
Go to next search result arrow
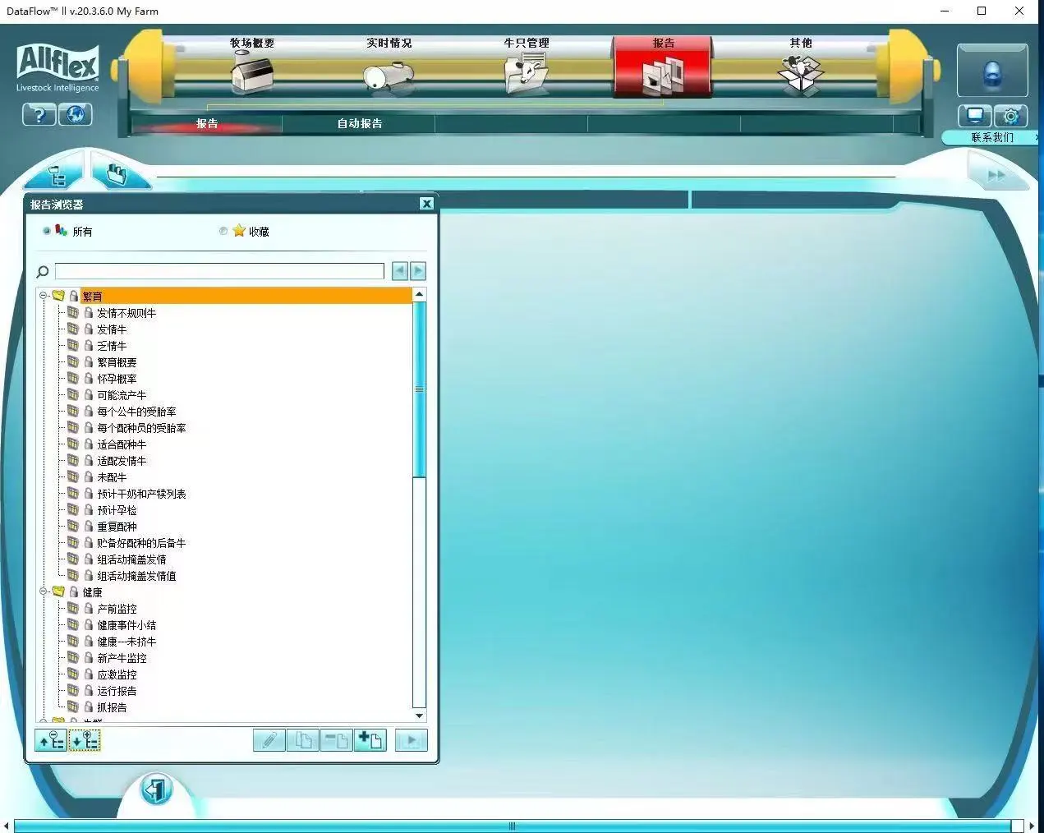pyautogui.click(x=418, y=271)
